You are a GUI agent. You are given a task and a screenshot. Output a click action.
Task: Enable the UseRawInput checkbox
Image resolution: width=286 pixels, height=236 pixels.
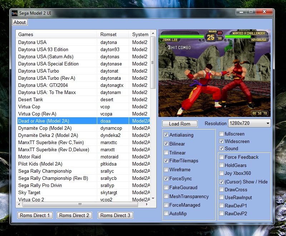[221, 197]
